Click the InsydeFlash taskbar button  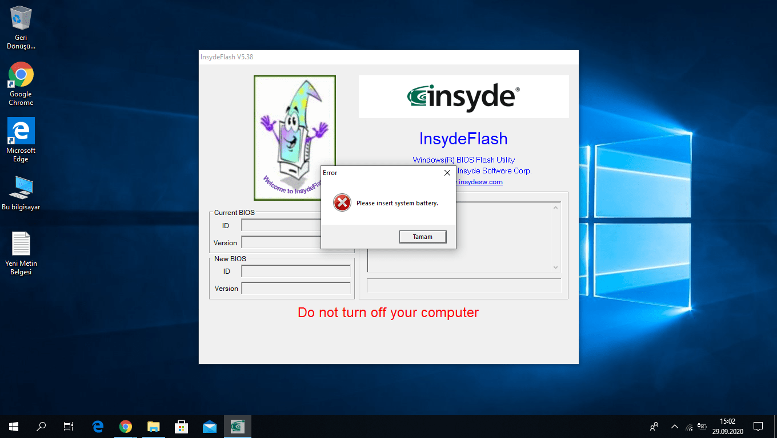[x=238, y=427]
